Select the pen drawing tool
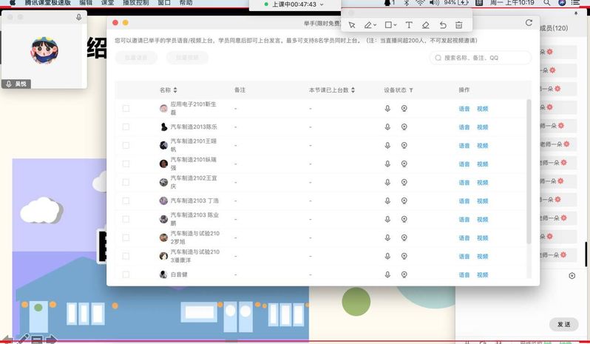This screenshot has height=344, width=590. 369,25
